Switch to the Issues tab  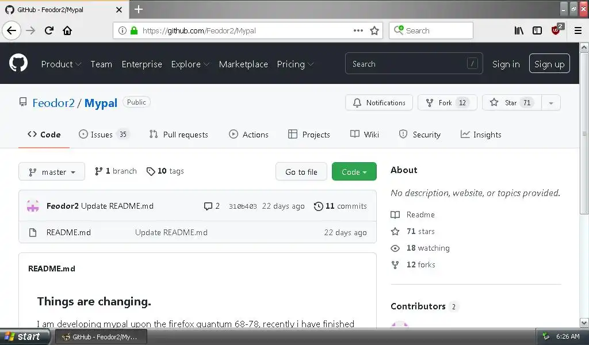coord(104,135)
